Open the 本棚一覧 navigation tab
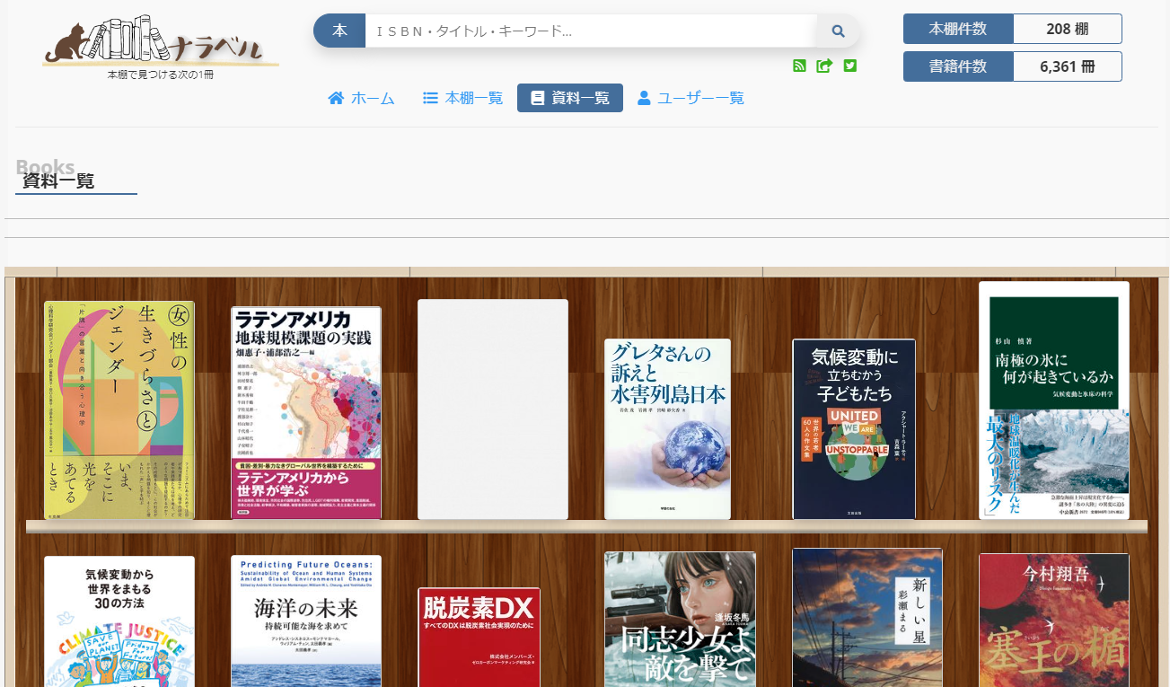 pyautogui.click(x=463, y=98)
